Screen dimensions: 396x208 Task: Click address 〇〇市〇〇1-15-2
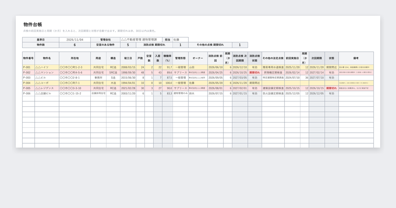click(x=75, y=93)
